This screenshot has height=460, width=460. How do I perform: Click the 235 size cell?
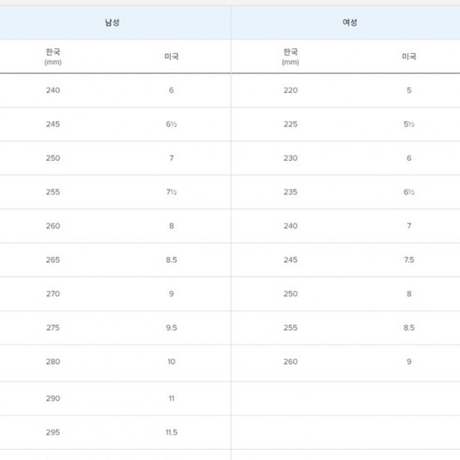pyautogui.click(x=290, y=192)
